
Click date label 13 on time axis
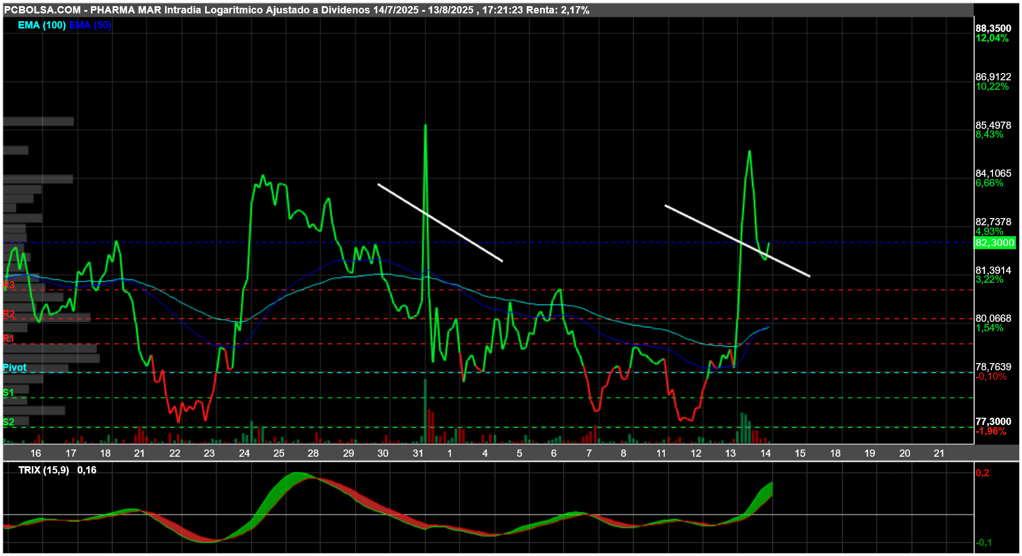coord(731,453)
